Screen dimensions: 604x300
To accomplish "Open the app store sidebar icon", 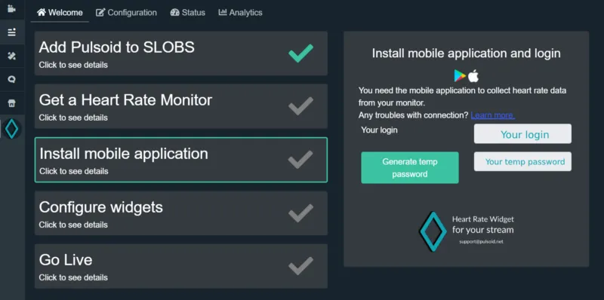I will coord(11,103).
